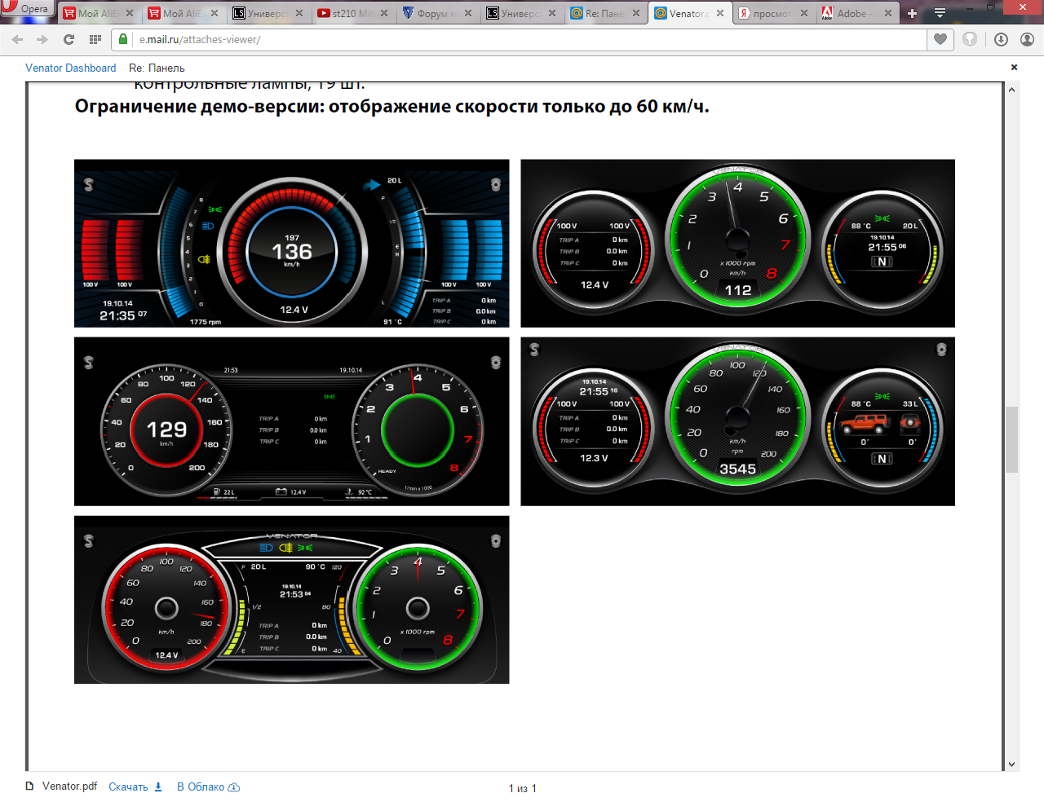Expand the tab list menu in the tab bar
This screenshot has height=802, width=1044.
[x=940, y=13]
